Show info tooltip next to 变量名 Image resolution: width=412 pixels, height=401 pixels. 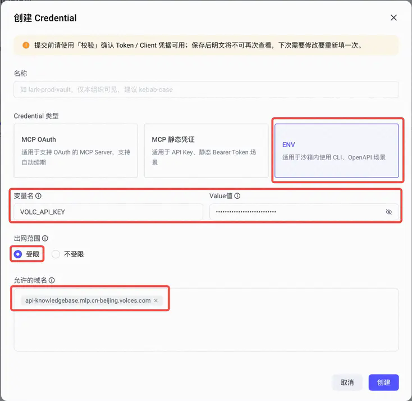pyautogui.click(x=38, y=195)
